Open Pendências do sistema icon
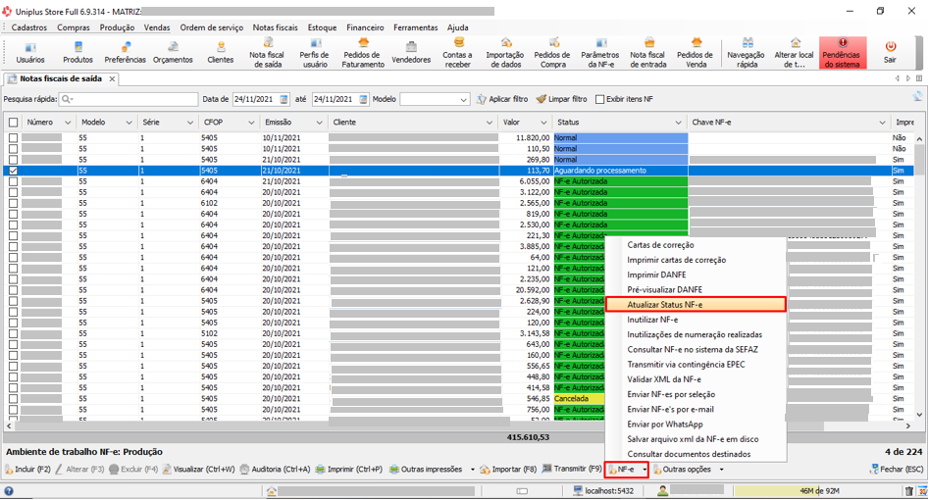 [842, 53]
